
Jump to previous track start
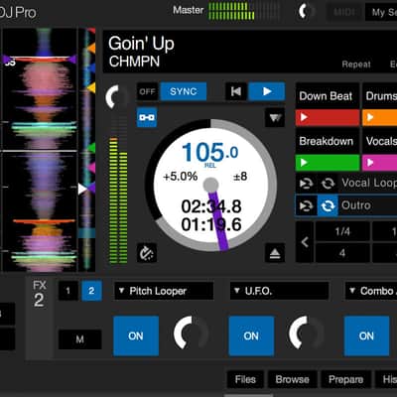tap(236, 91)
